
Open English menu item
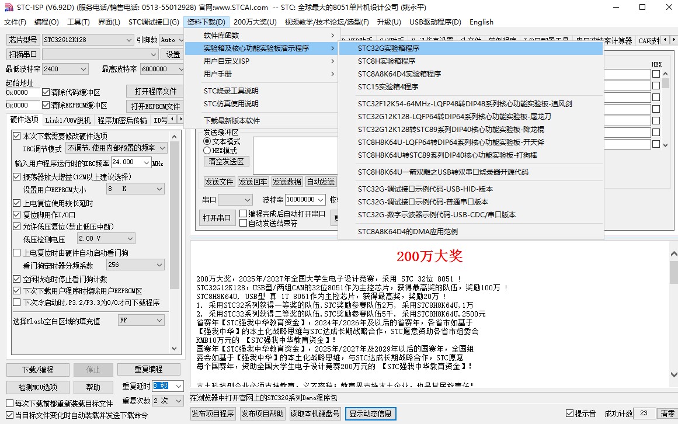click(x=481, y=22)
